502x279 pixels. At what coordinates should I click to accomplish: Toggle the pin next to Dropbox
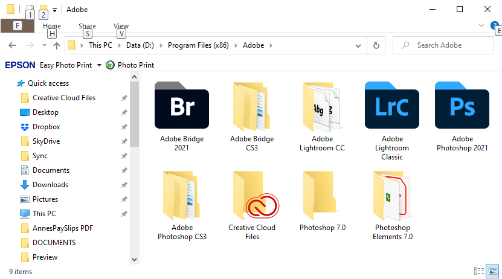pyautogui.click(x=124, y=127)
